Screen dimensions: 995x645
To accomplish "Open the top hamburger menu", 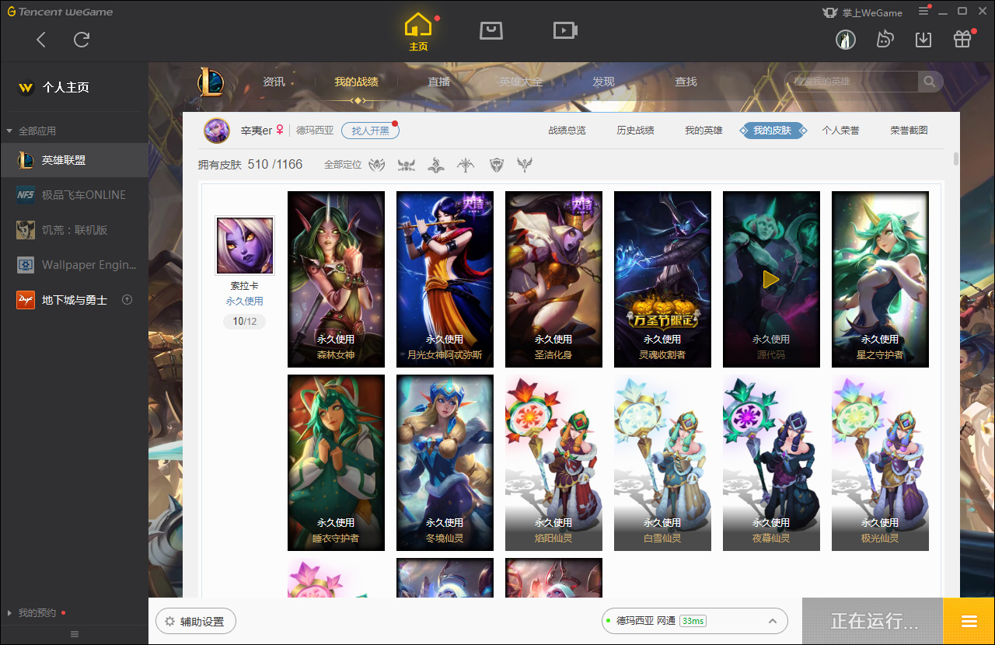I will (923, 11).
